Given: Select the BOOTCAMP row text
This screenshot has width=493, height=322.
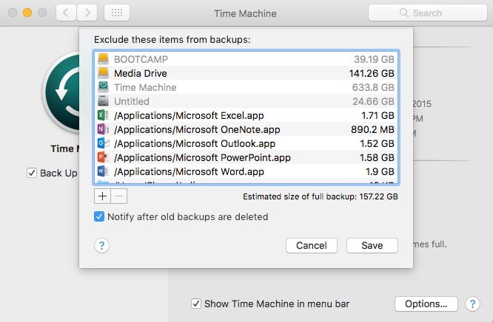Looking at the screenshot, I should (141, 59).
